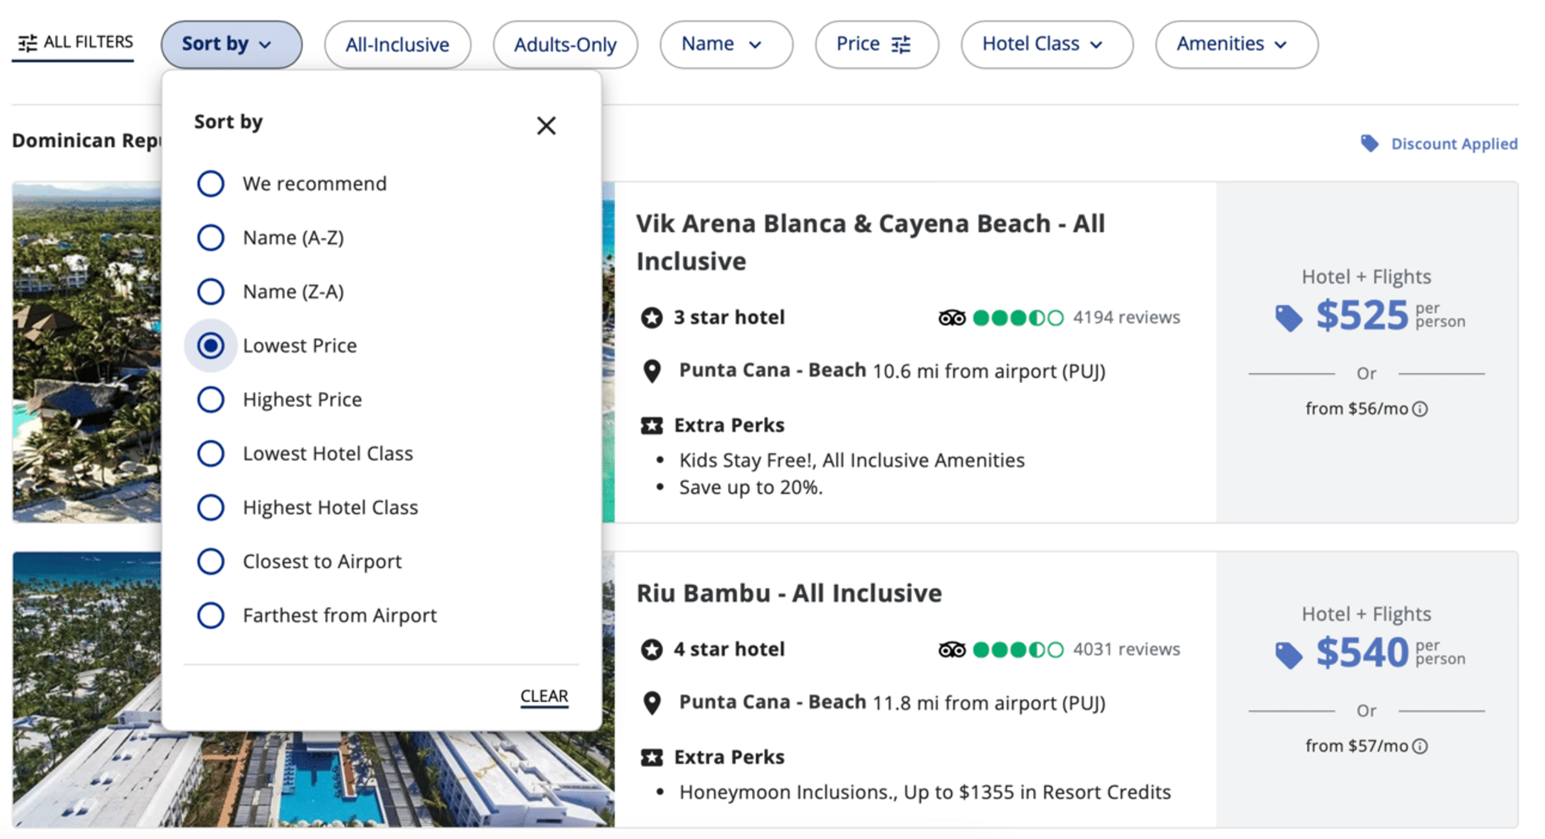The width and height of the screenshot is (1545, 839).
Task: Click the star icon beside 4 star hotel
Action: click(x=651, y=650)
